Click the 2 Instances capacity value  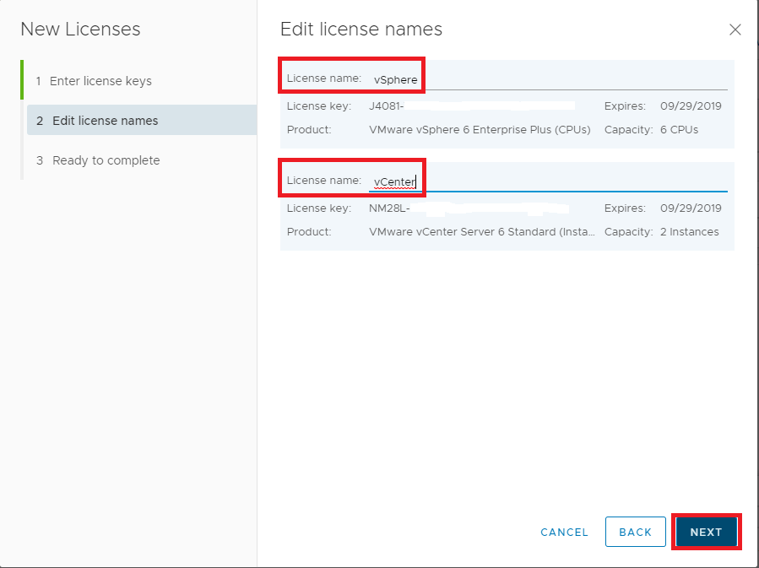(691, 232)
